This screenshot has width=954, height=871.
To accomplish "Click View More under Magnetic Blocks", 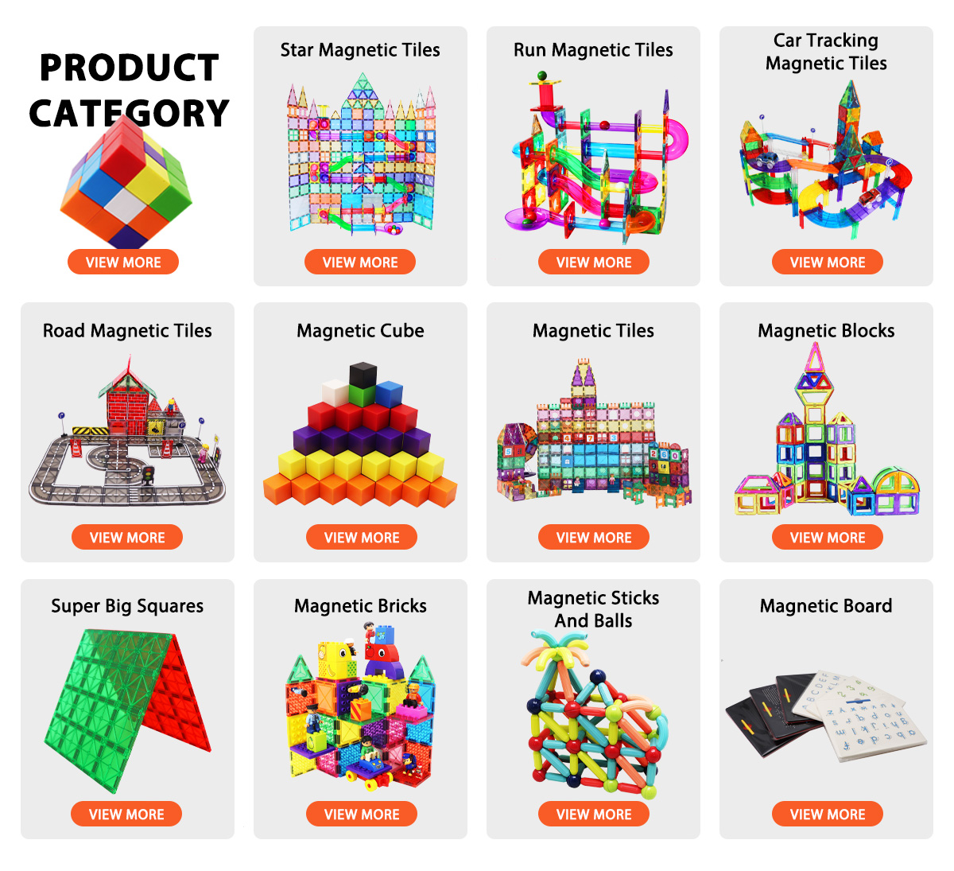I will tap(828, 538).
